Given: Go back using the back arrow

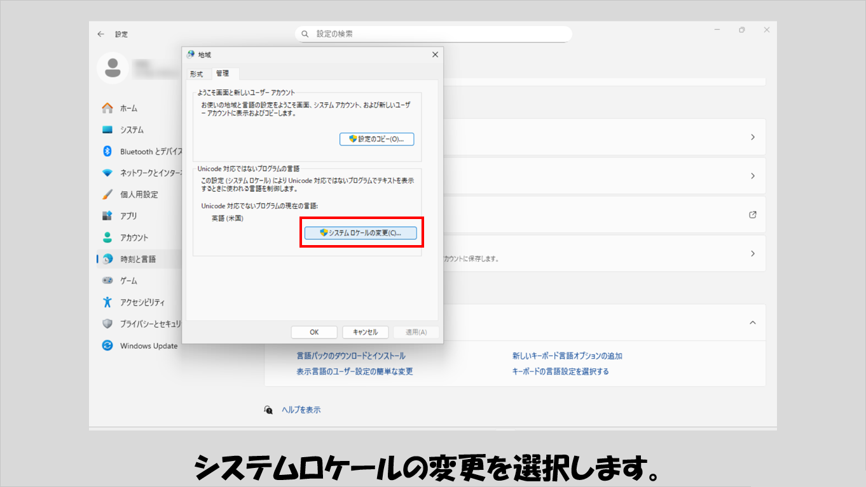Looking at the screenshot, I should click(x=100, y=34).
